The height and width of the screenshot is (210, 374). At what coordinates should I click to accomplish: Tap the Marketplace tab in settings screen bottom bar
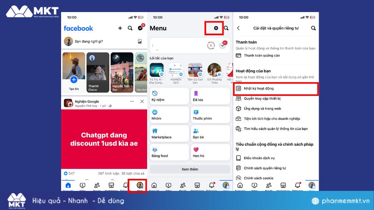click(283, 186)
